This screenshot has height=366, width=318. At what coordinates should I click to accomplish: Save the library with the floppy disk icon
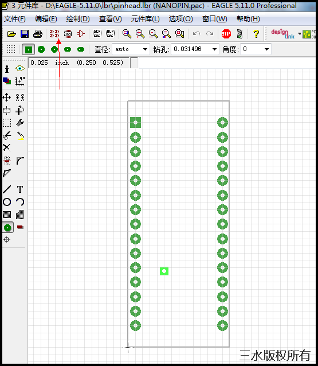25,34
